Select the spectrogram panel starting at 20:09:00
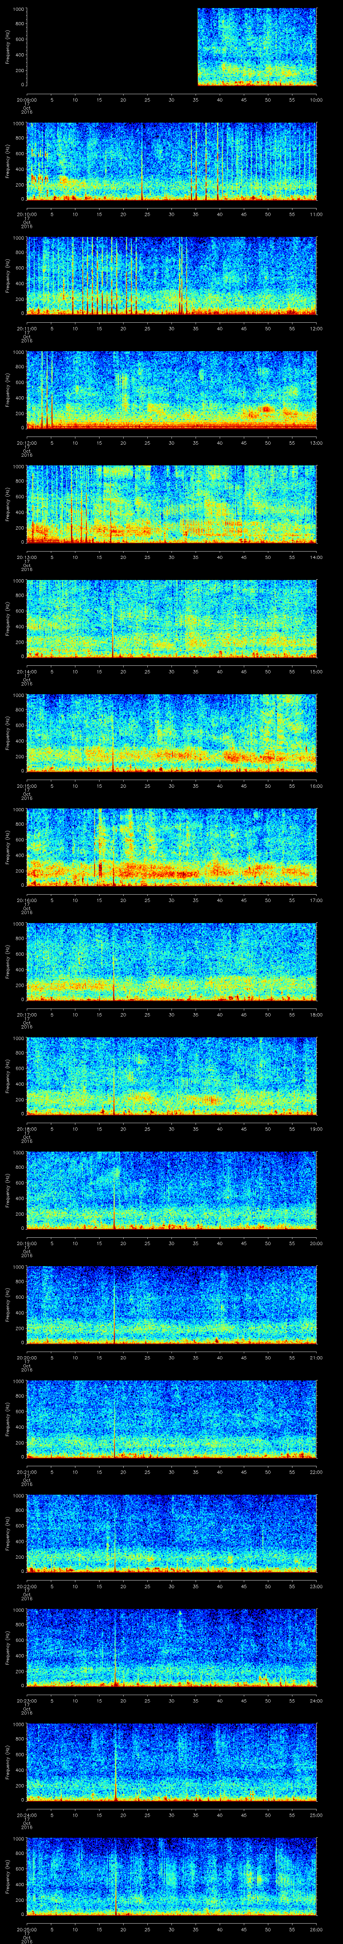Screen dimensions: 343x1944 (x=172, y=47)
